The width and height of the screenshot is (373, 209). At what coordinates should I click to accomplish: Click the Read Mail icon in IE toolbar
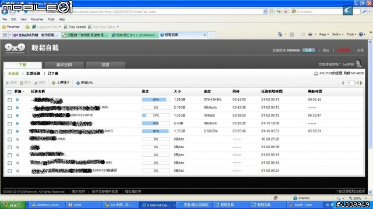click(302, 34)
